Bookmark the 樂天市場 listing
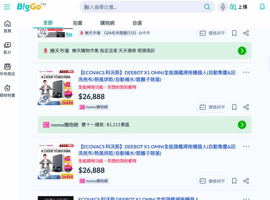Image resolution: width=270 pixels, height=200 pixels. (x=234, y=33)
